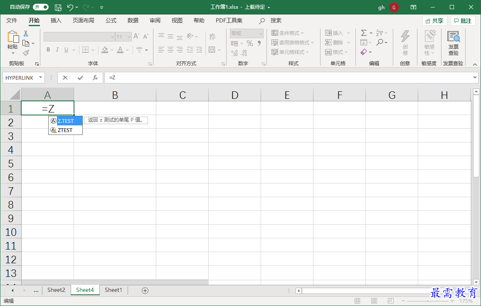Click the Comments button
Viewport: 481px width, 306px height.
pyautogui.click(x=463, y=21)
